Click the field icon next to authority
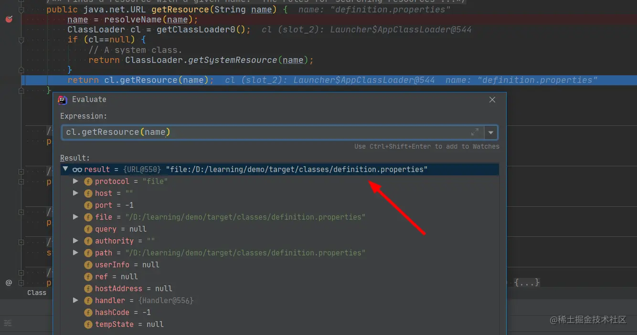Viewport: 637px width, 335px height. (88, 241)
